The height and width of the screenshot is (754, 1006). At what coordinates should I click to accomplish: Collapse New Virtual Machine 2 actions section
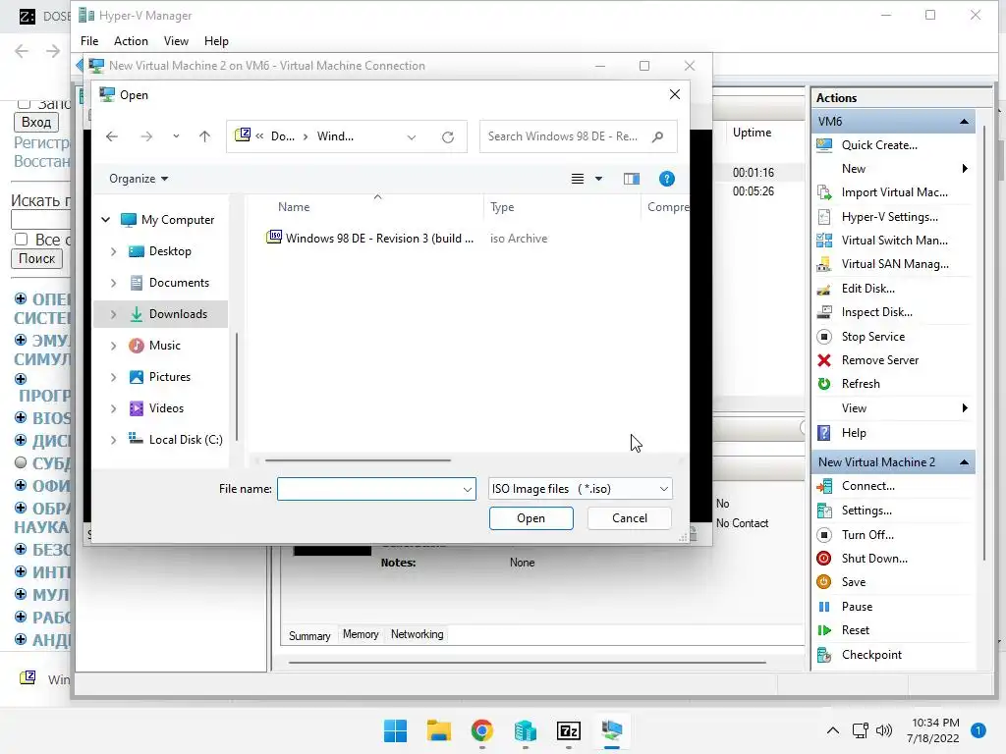coord(964,462)
